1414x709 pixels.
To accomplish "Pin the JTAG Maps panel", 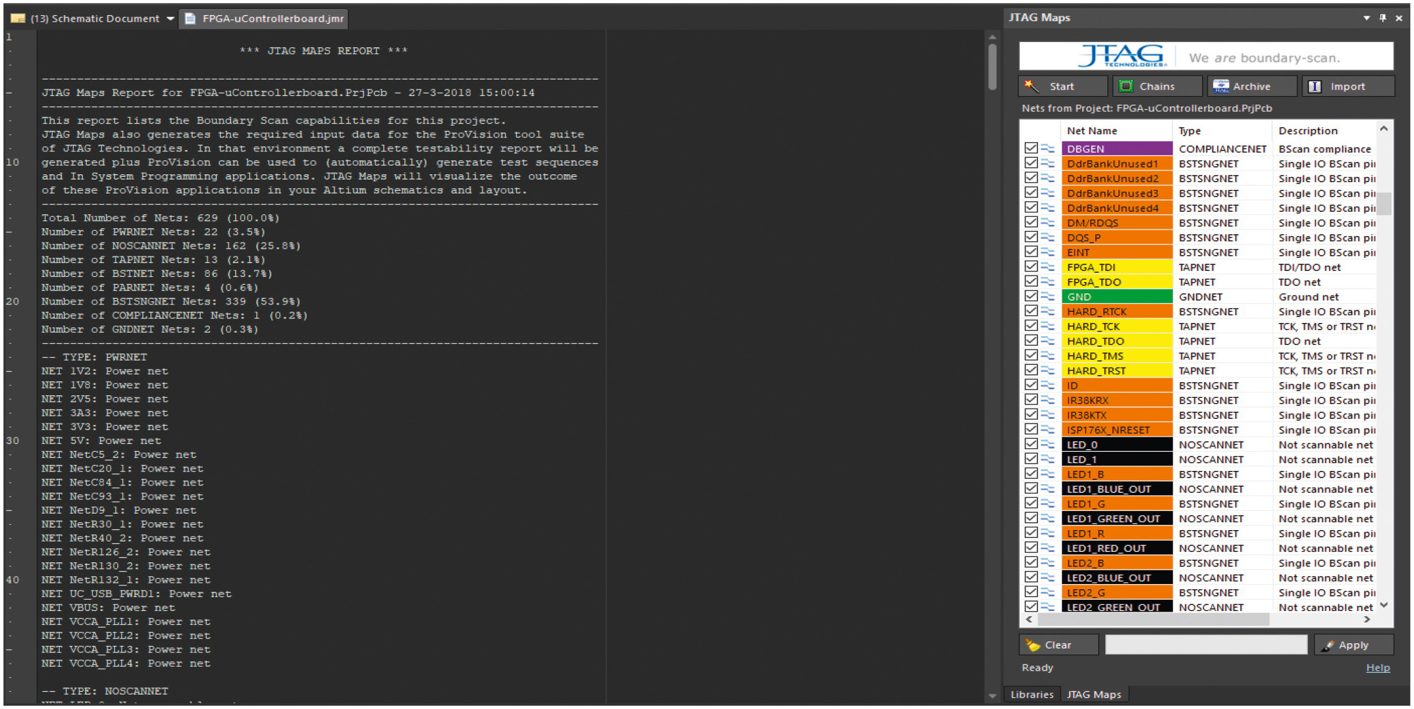I will [x=1382, y=18].
